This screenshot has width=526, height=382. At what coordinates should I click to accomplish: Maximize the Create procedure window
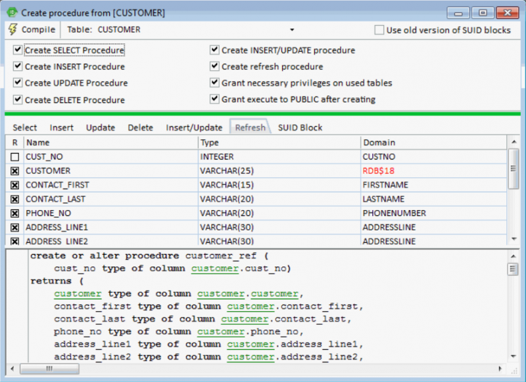pyautogui.click(x=483, y=13)
